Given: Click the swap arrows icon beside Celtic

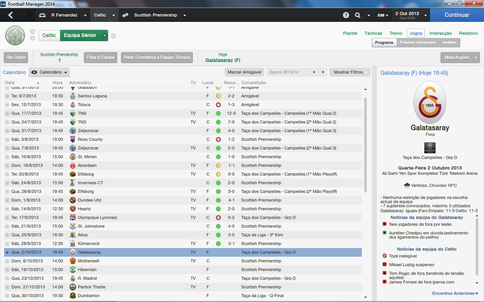Looking at the screenshot, I should (x=125, y=15).
